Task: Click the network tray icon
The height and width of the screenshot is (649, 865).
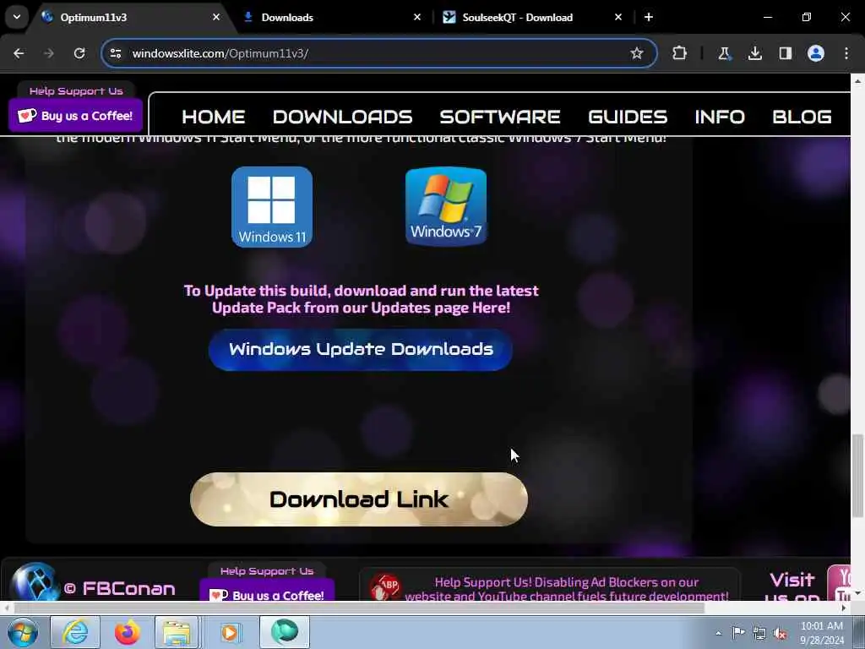Action: tap(759, 633)
